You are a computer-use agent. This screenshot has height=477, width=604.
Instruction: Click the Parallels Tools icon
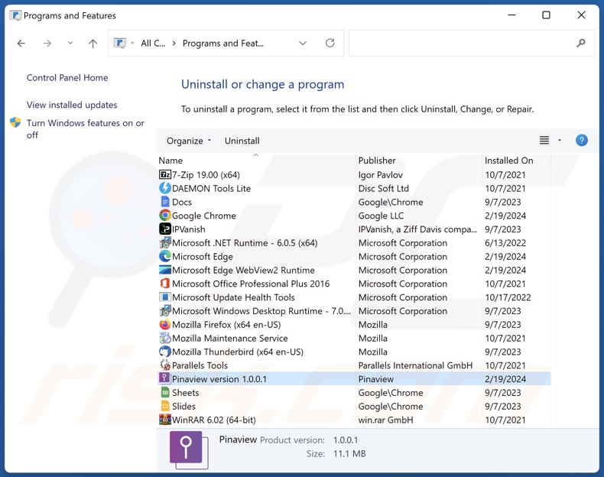[165, 365]
